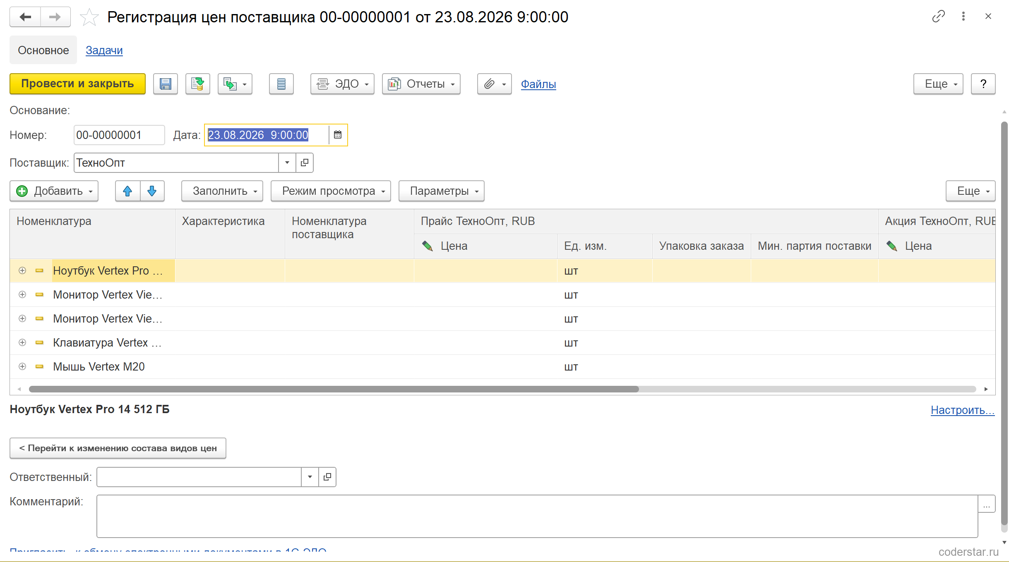This screenshot has width=1009, height=562.
Task: Select the Основное tab
Action: (43, 50)
